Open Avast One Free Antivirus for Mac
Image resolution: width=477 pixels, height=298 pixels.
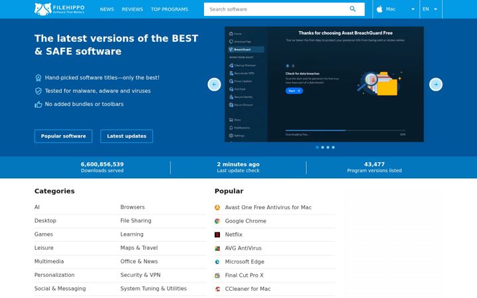pos(268,207)
